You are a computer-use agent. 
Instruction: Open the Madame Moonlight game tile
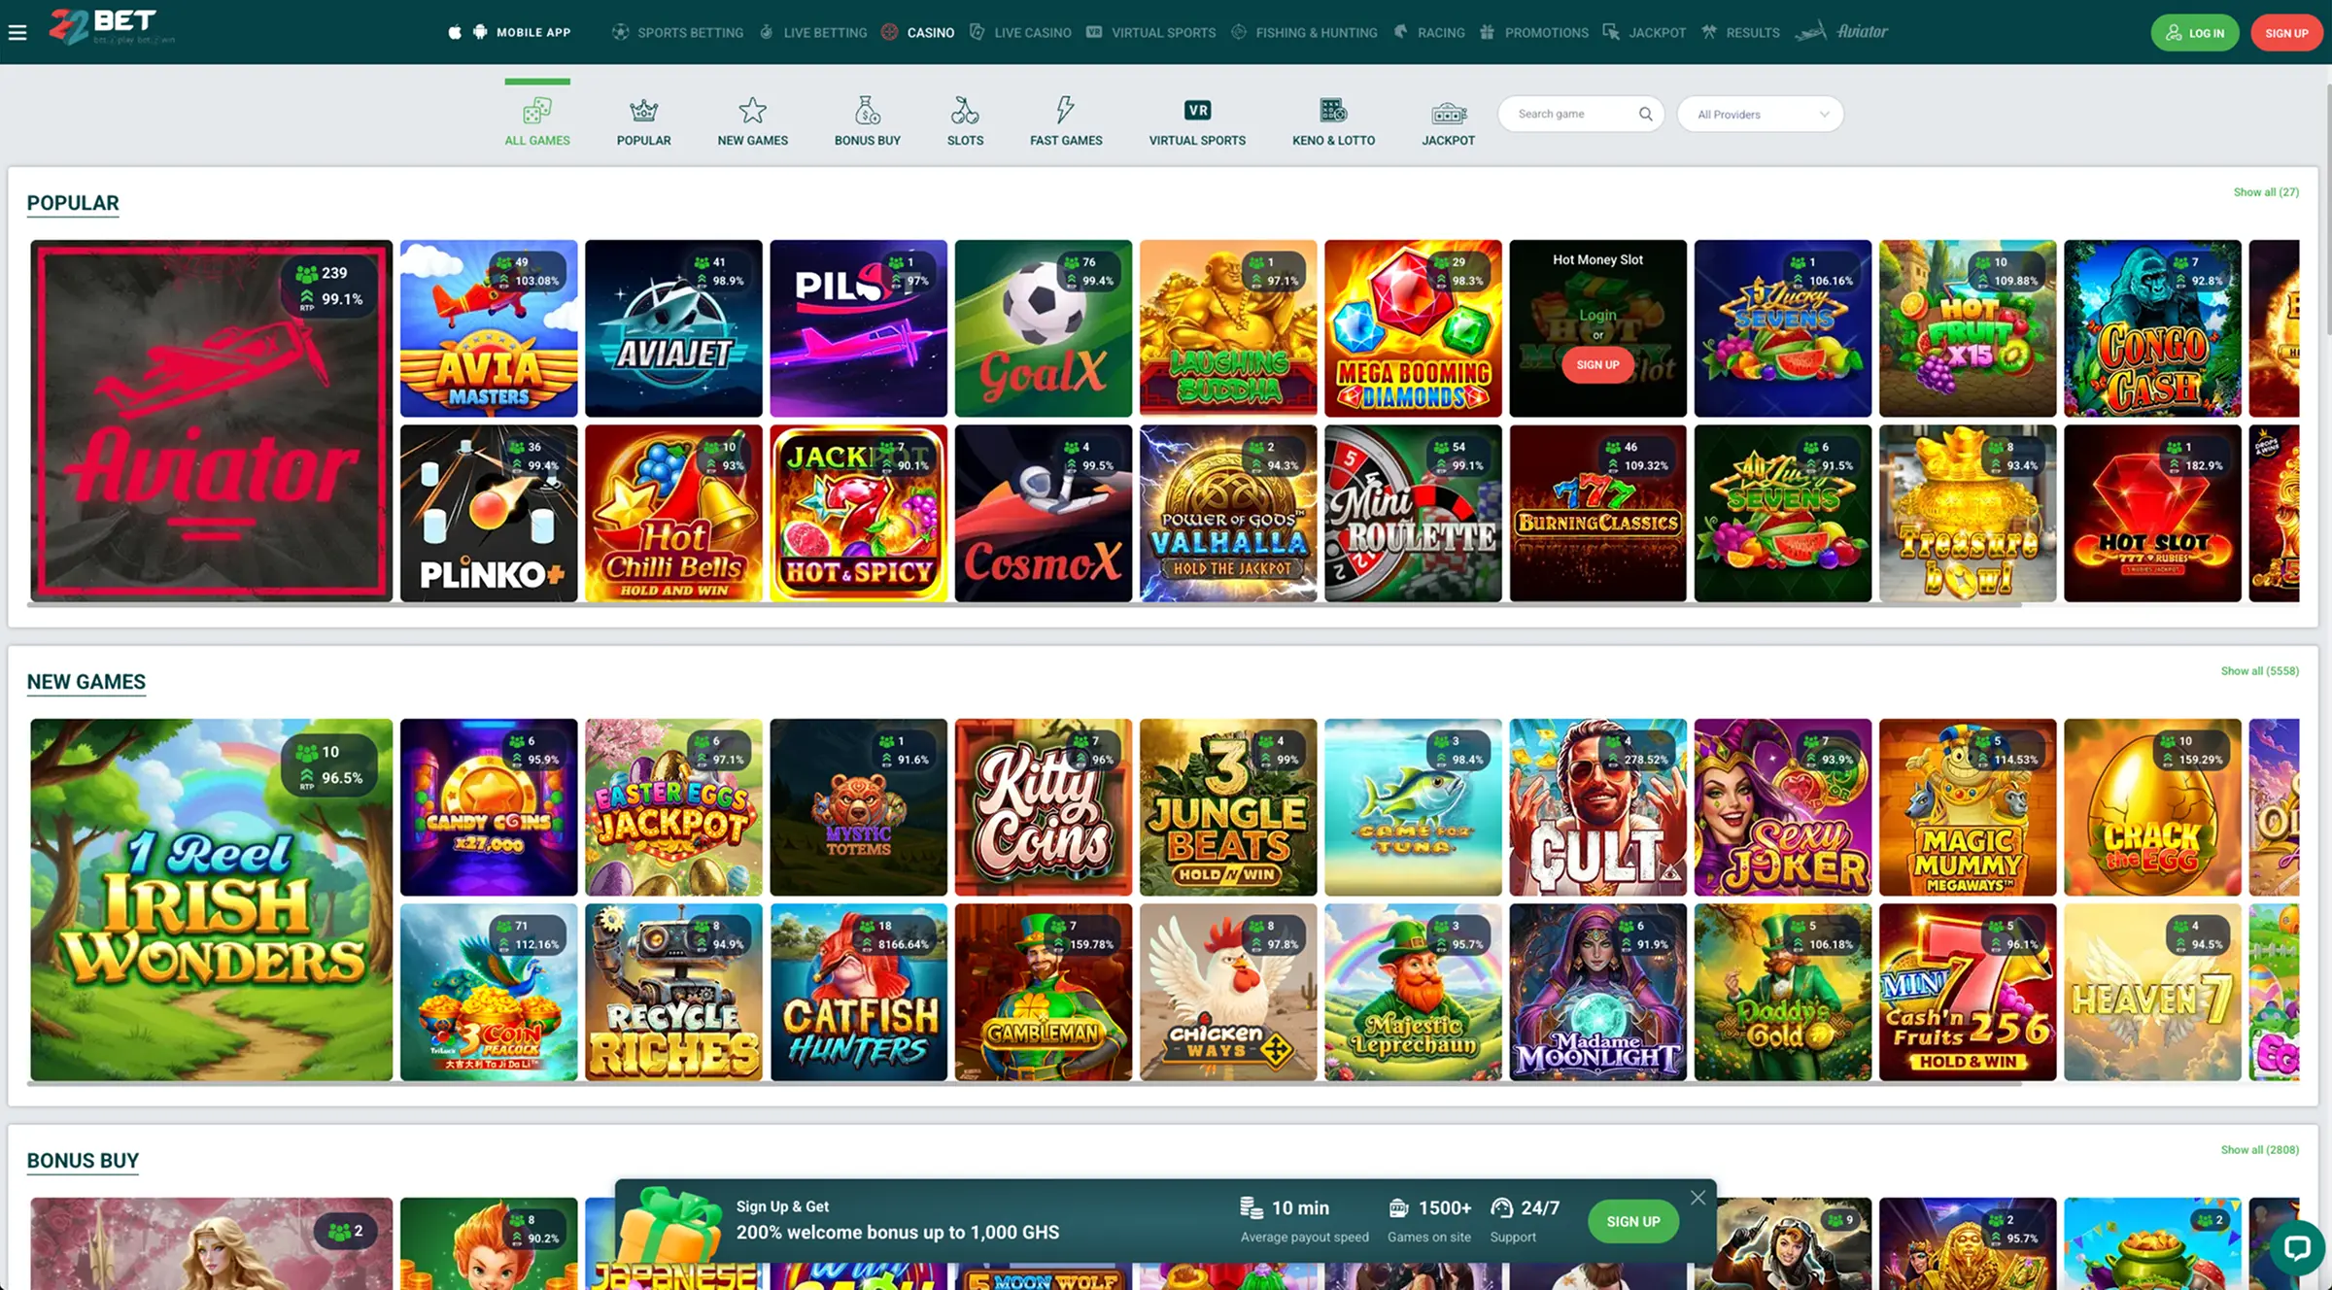click(x=1597, y=992)
